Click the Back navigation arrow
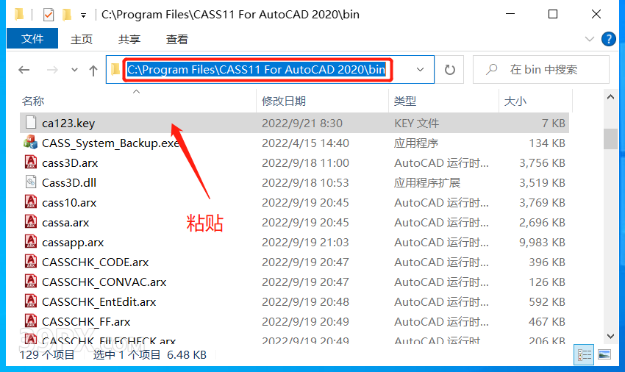 (24, 70)
